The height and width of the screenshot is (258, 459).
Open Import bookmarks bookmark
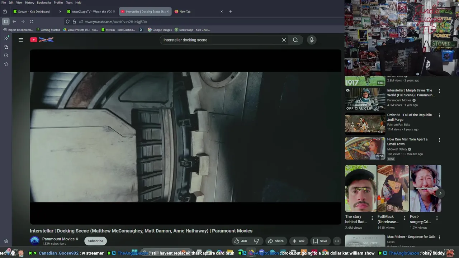[x=18, y=30]
